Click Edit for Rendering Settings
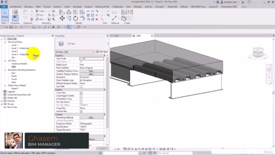The height and width of the screenshot is (155, 275). (x=92, y=118)
